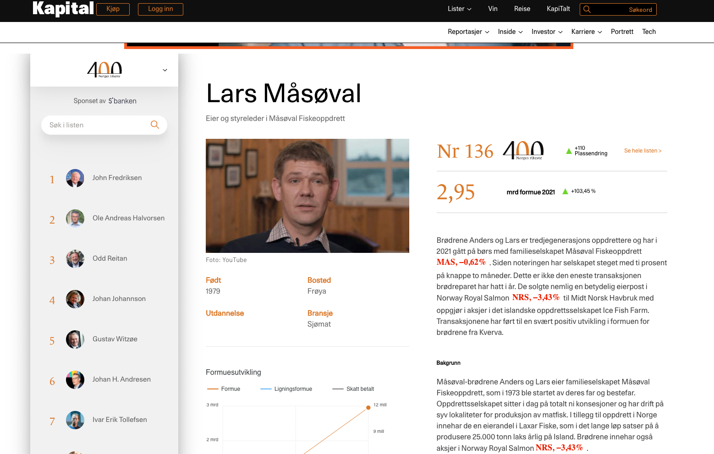This screenshot has height=454, width=714.
Task: Click the Utdannelse label
Action: coord(225,313)
